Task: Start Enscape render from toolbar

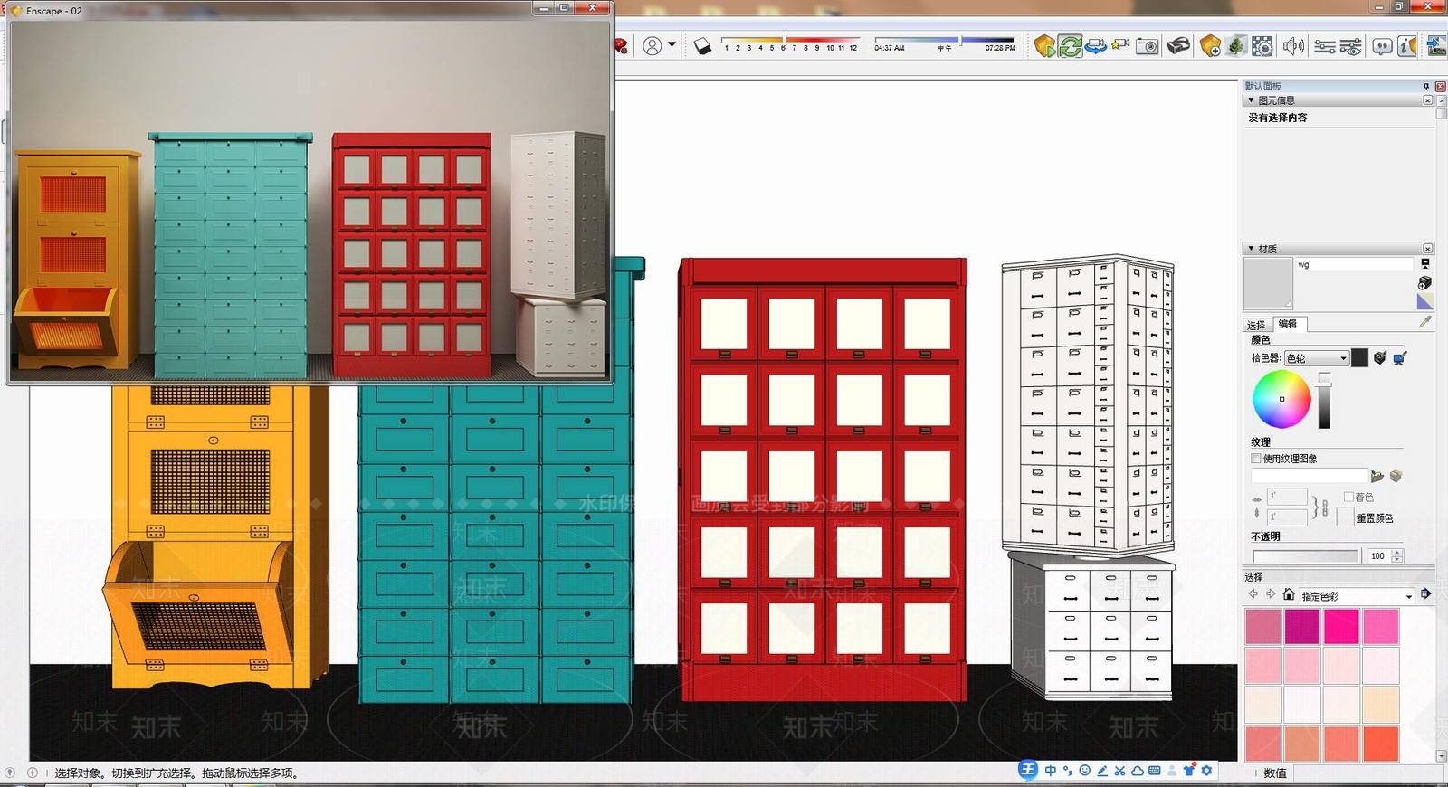Action: click(1045, 45)
